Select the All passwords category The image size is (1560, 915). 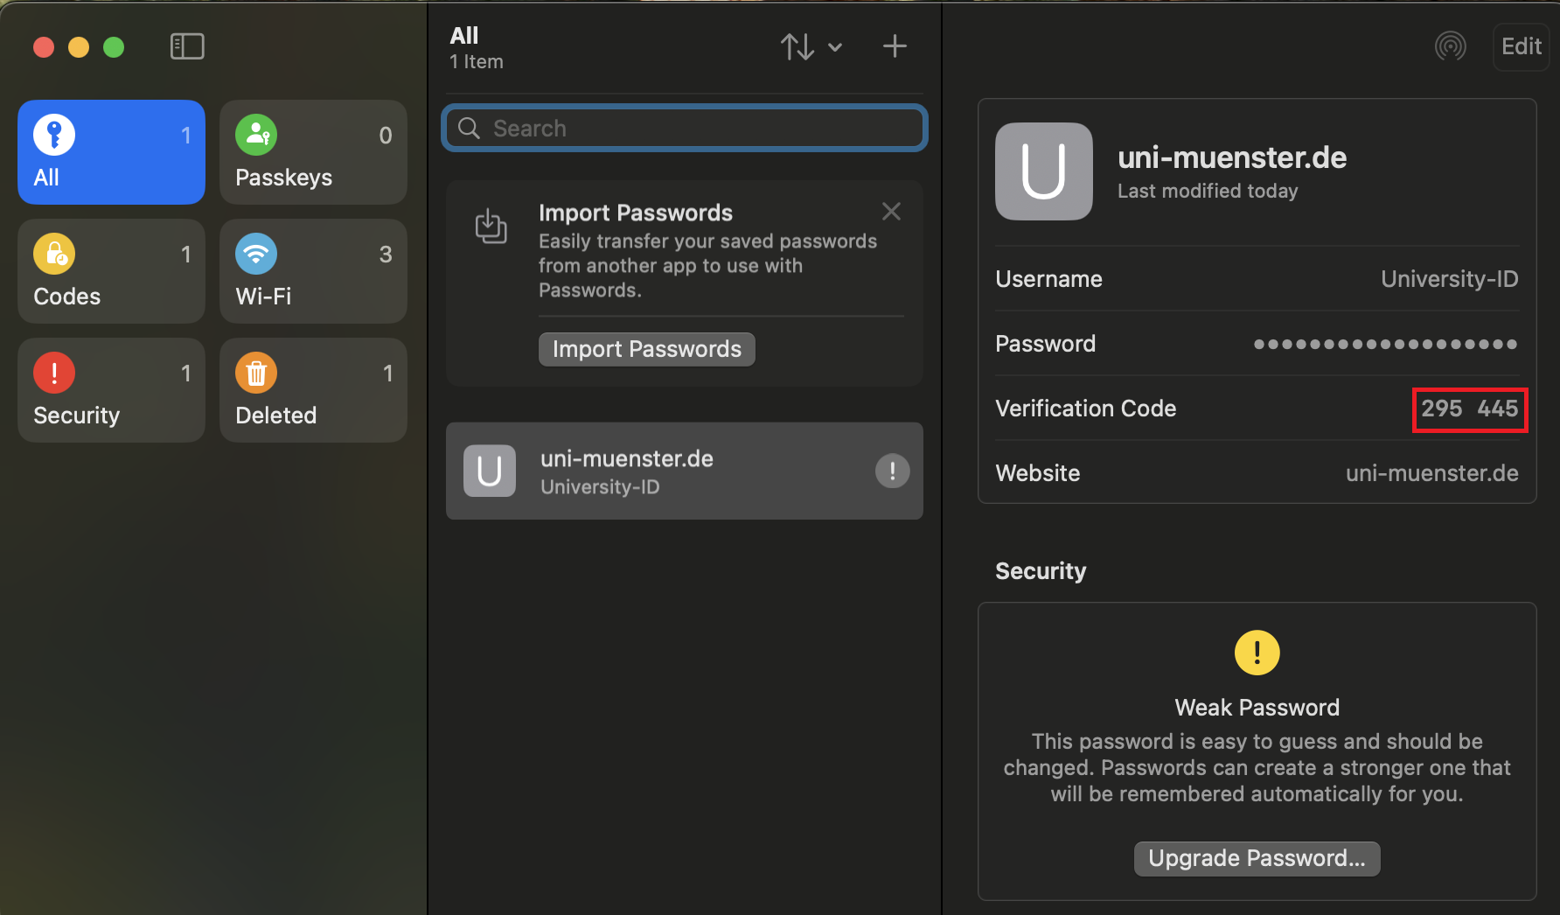click(111, 152)
